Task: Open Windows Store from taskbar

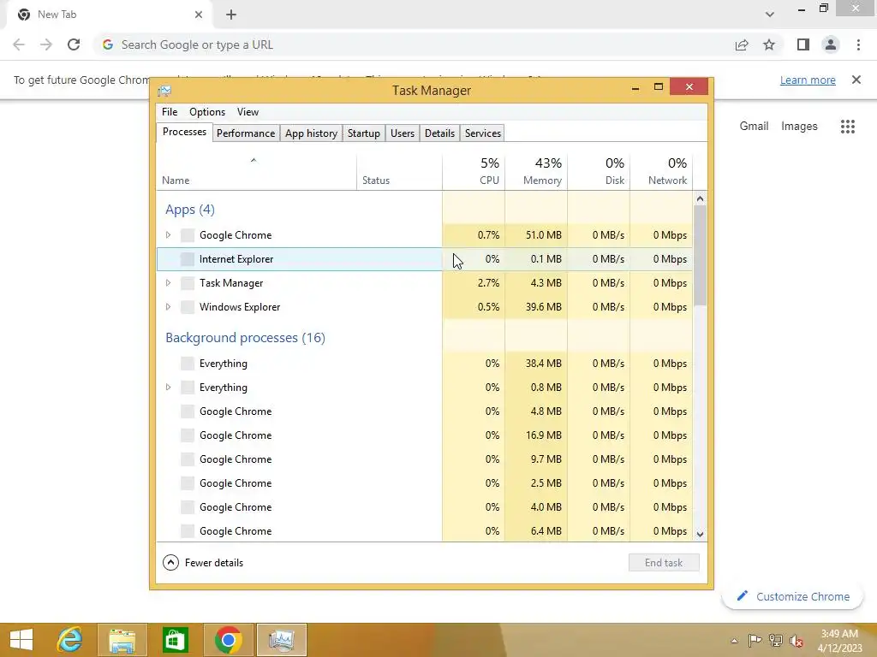Action: pos(175,640)
